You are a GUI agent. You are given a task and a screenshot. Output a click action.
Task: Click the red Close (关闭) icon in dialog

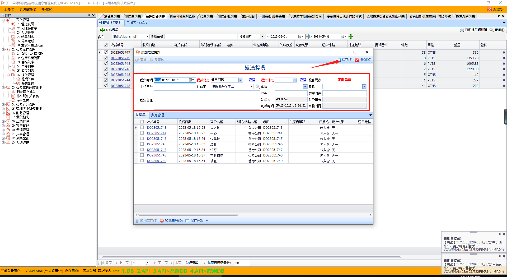point(357,60)
